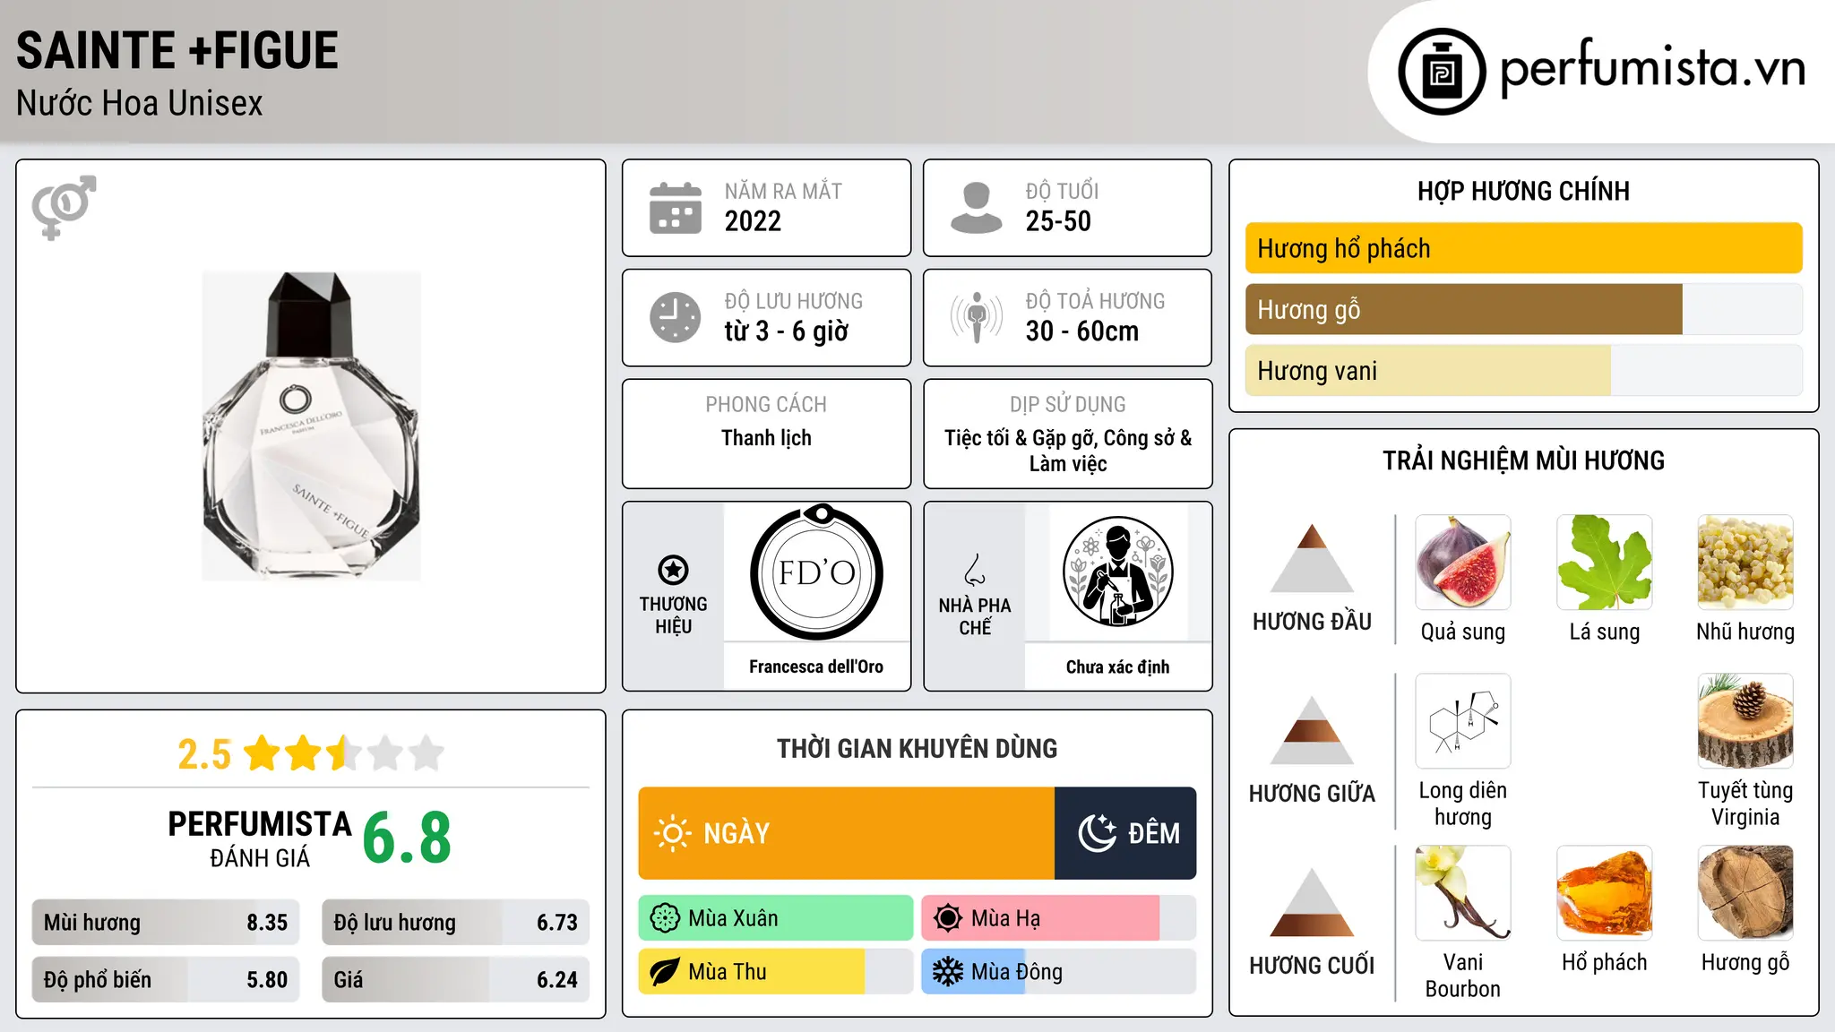
Task: Click the Ngày daytime bar
Action: (x=847, y=833)
